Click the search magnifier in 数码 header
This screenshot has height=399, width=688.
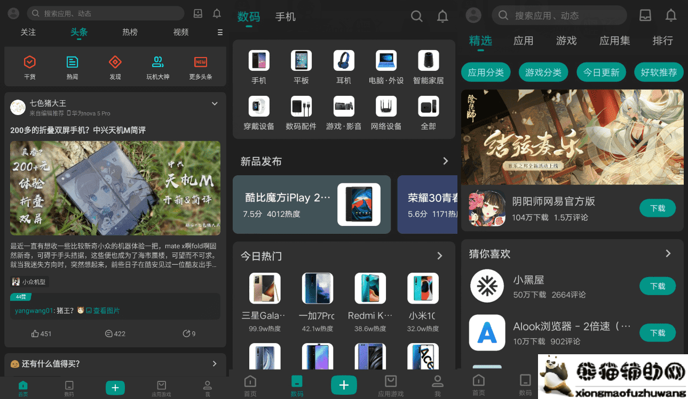pos(417,17)
